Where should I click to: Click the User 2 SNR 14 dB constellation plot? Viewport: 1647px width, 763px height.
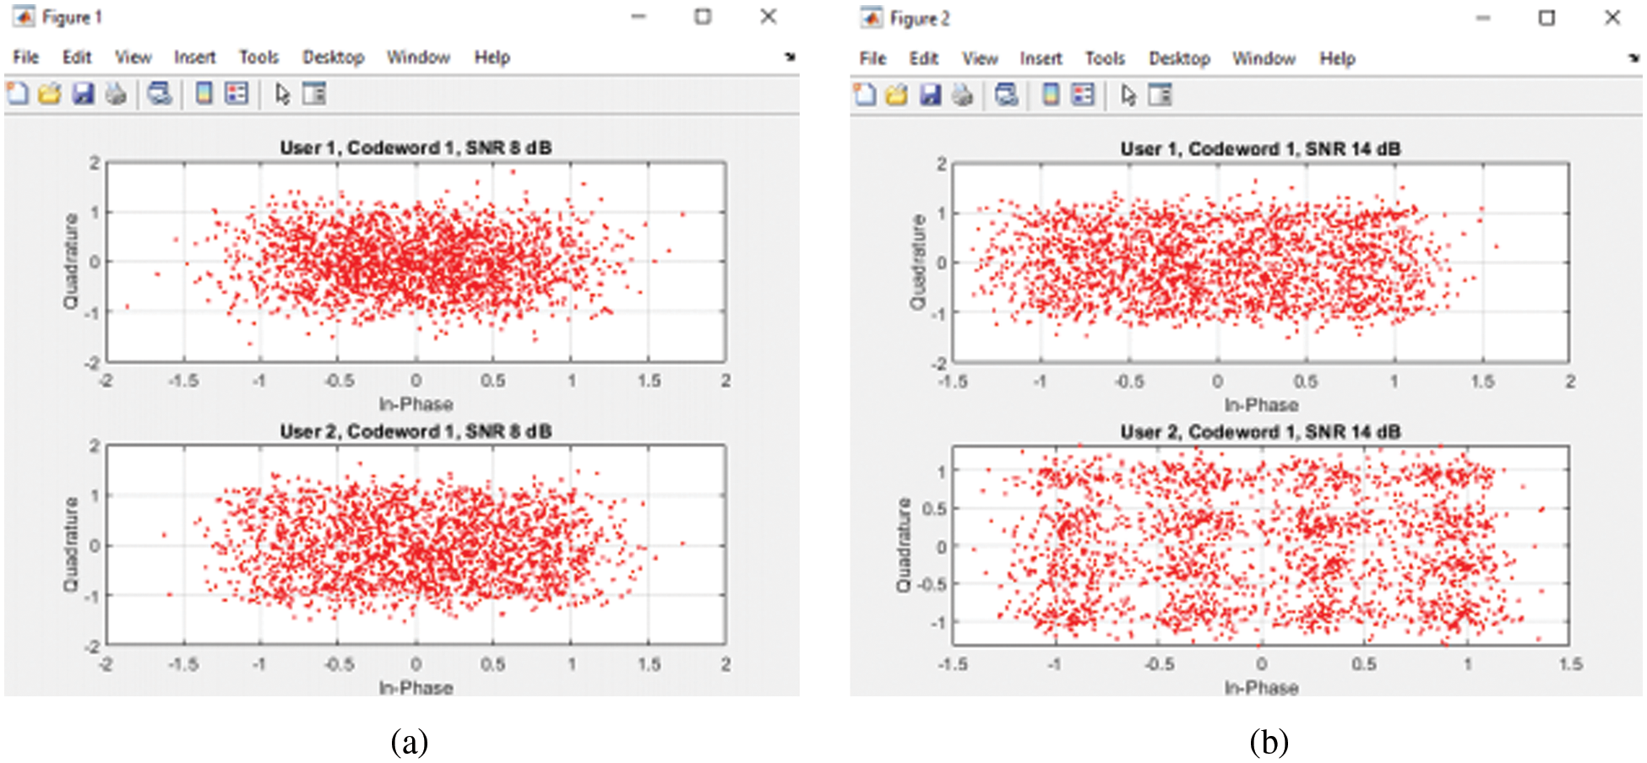[x=1260, y=546]
